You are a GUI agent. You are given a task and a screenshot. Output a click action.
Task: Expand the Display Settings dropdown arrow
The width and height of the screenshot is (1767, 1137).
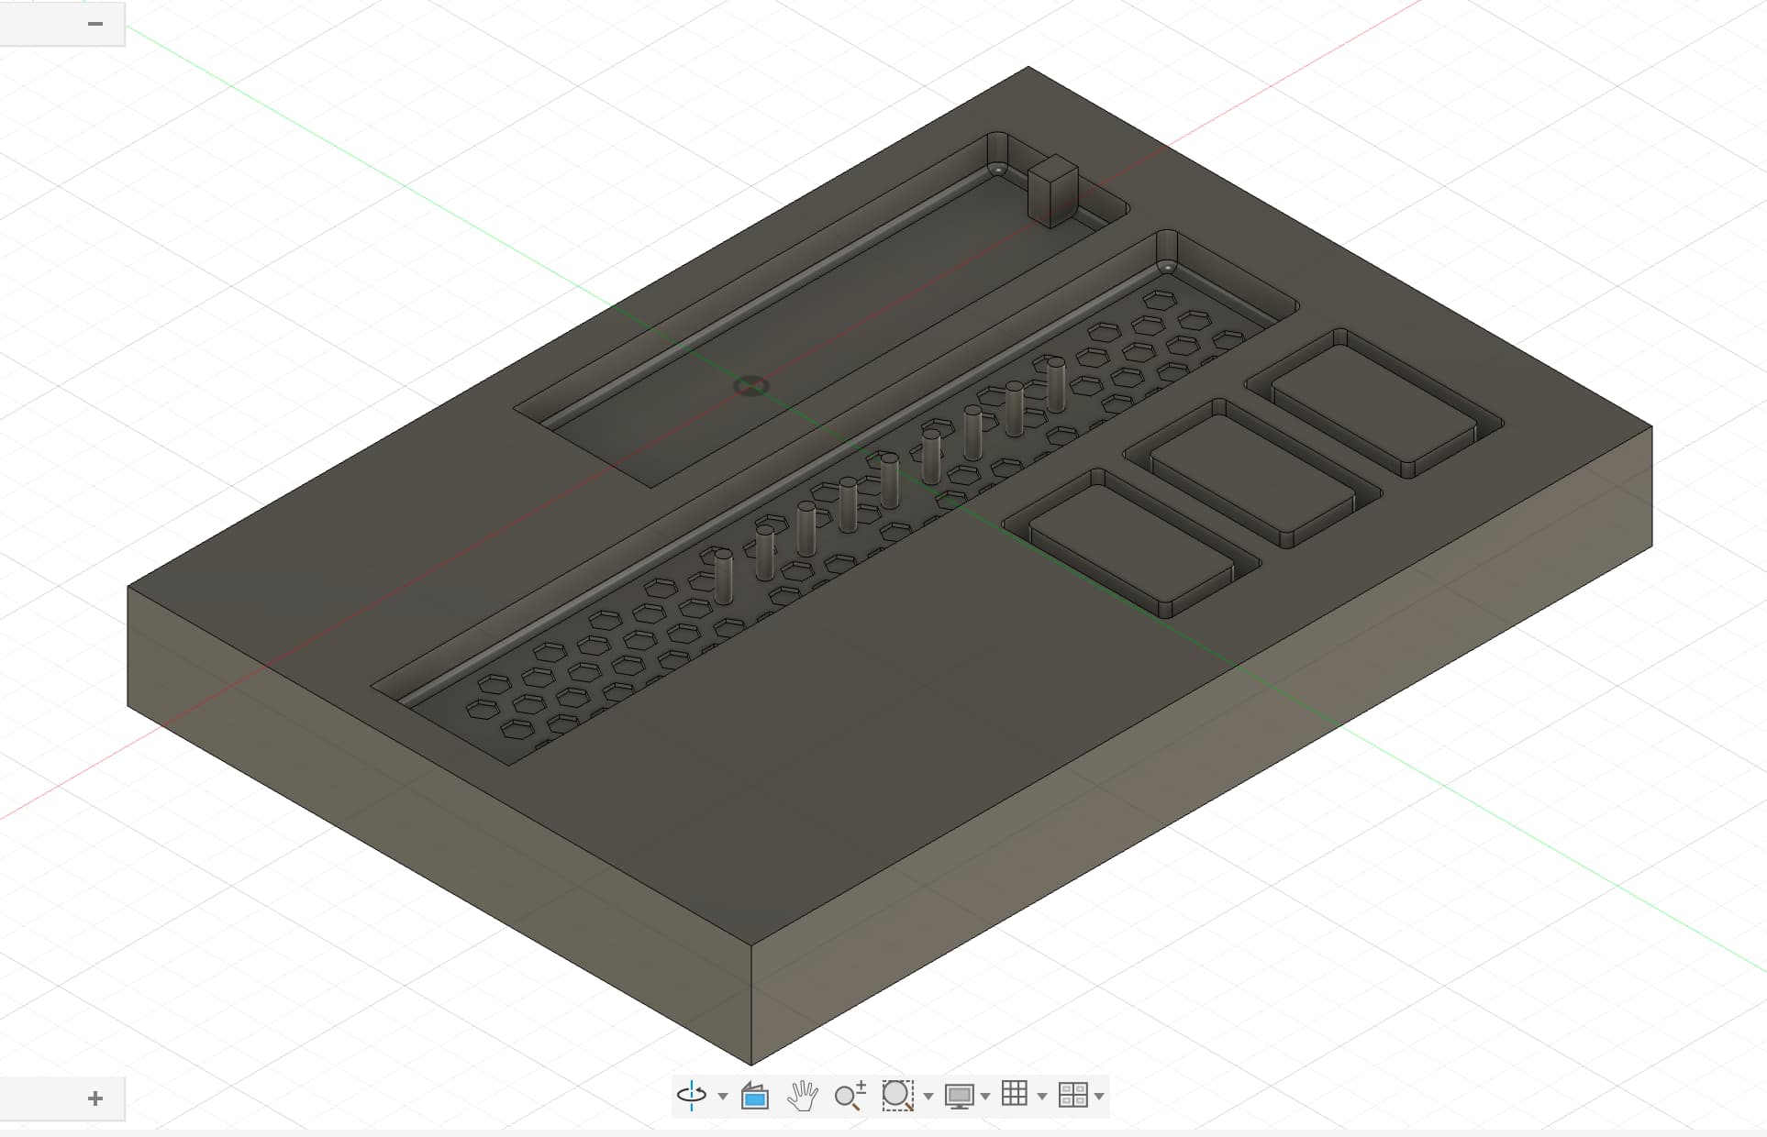[x=985, y=1097]
